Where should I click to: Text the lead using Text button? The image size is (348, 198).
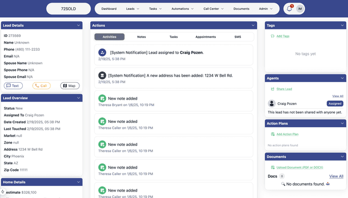(13, 86)
